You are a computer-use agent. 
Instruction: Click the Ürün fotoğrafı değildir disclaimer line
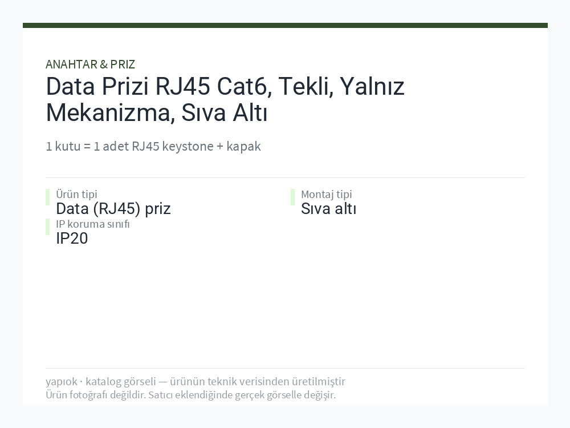coord(190,395)
